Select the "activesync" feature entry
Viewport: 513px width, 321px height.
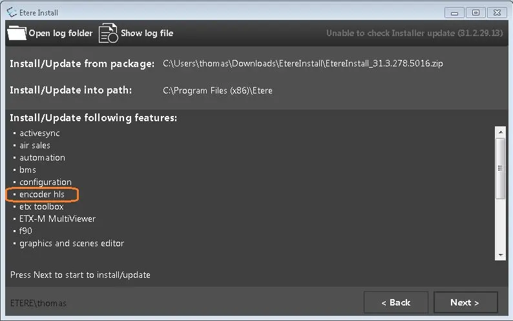pos(39,133)
